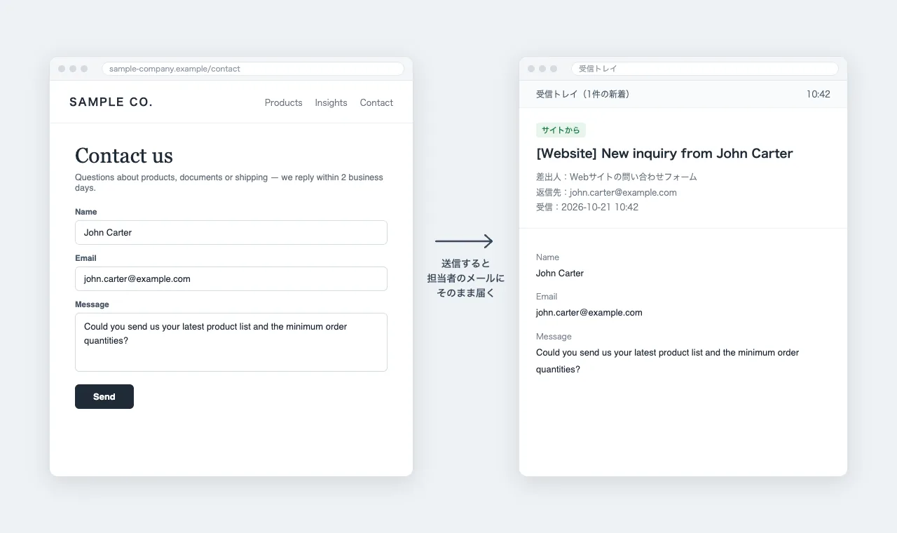
Task: Click the Contact us heading
Action: (x=124, y=156)
